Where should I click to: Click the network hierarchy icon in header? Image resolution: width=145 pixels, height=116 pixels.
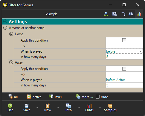click(106, 14)
